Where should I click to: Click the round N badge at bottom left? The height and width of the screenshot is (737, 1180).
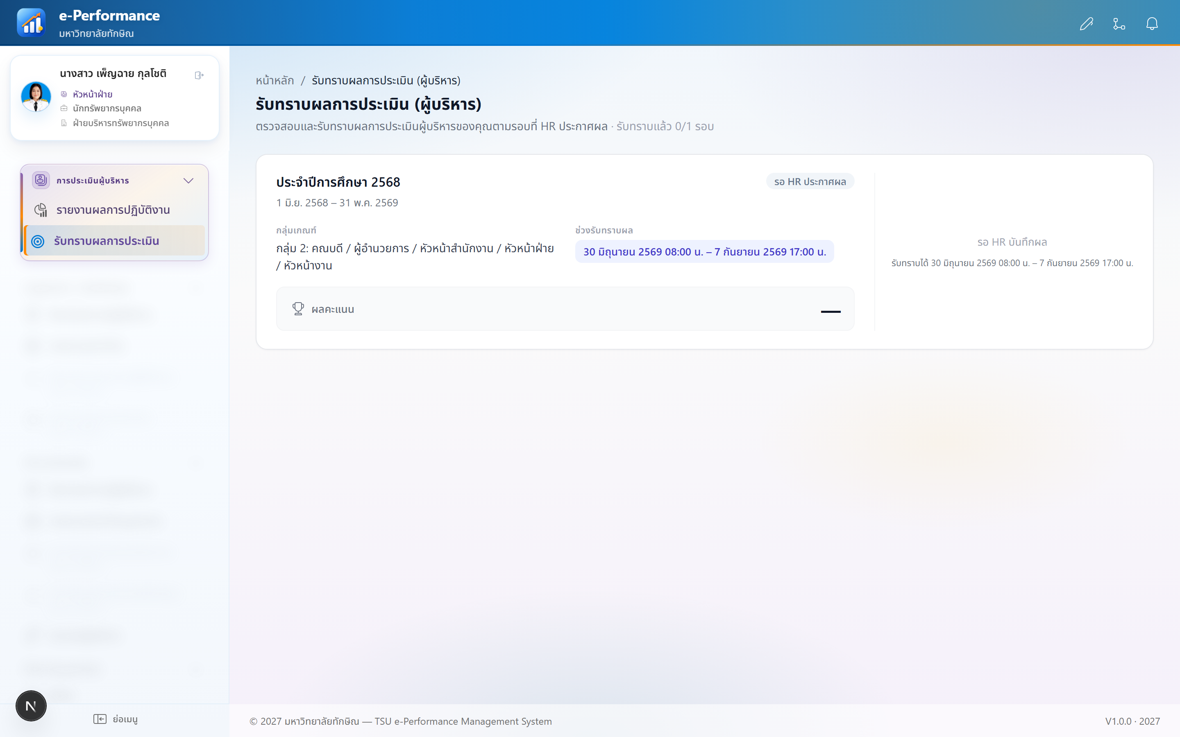pos(31,705)
